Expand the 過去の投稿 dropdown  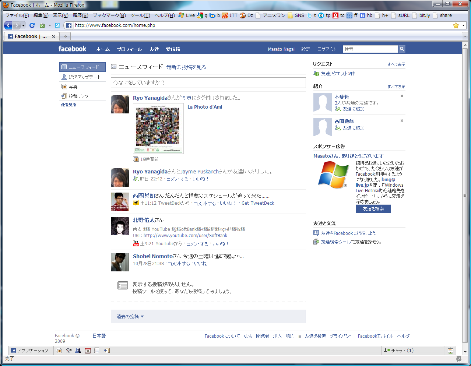point(130,317)
